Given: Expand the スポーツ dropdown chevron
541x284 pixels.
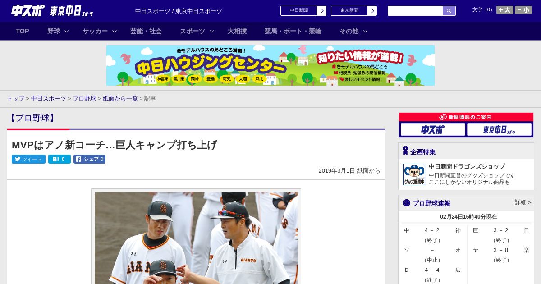Looking at the screenshot, I should tap(212, 31).
